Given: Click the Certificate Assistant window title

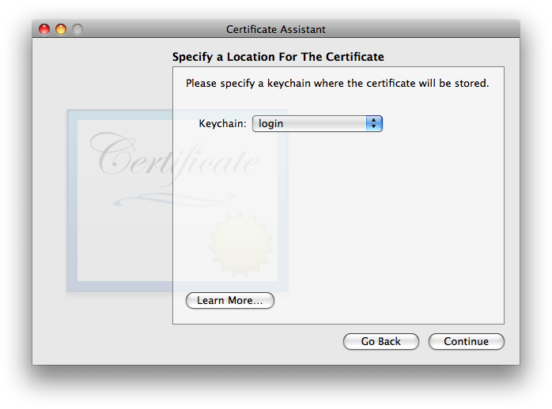Looking at the screenshot, I should 276,29.
